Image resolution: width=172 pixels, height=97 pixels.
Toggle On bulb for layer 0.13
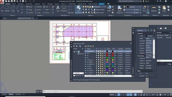pyautogui.click(x=96, y=53)
